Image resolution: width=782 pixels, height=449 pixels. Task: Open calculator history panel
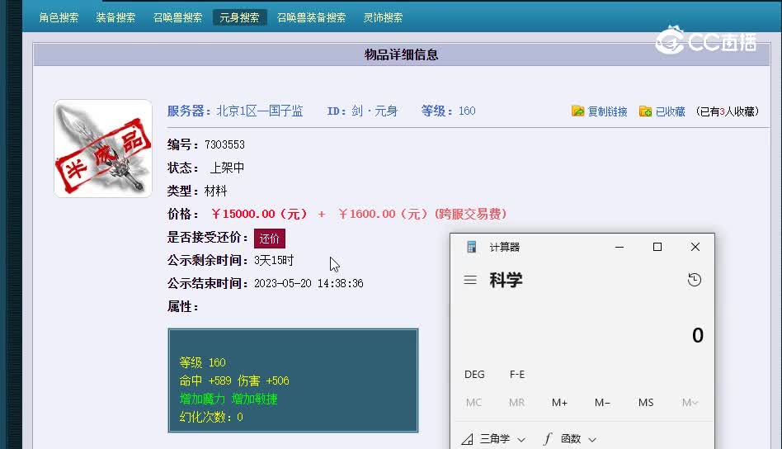coord(695,281)
